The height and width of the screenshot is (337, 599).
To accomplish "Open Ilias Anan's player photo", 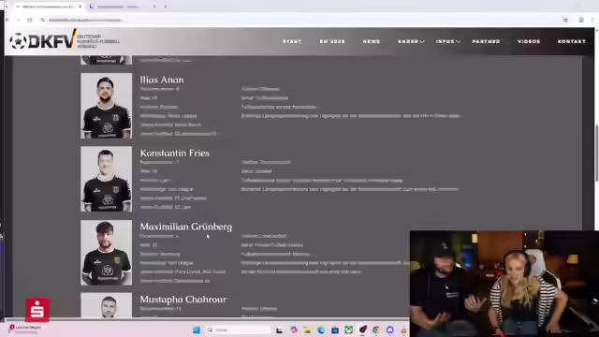I will (x=106, y=106).
